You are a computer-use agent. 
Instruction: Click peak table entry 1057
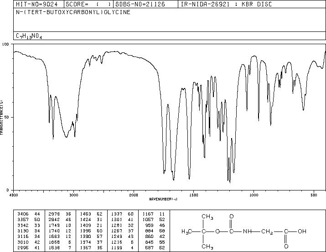tap(148, 220)
